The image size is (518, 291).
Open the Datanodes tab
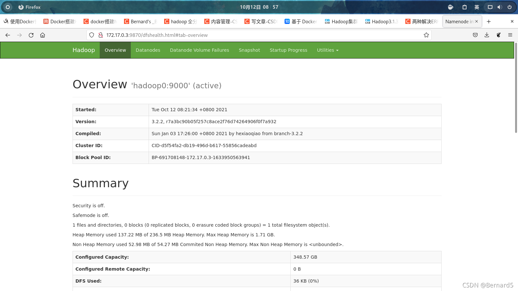pos(148,50)
